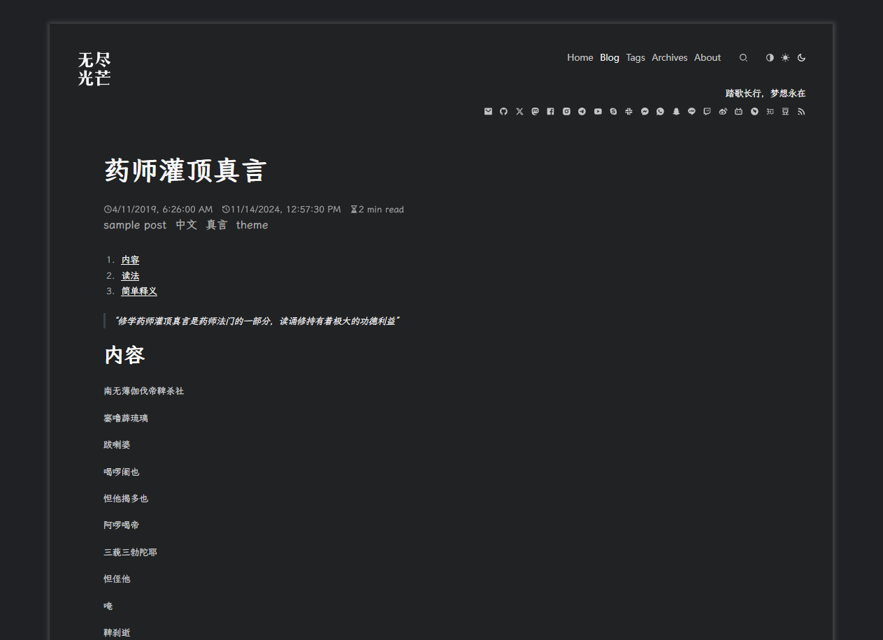Jump to 简单释义 section in contents list
The width and height of the screenshot is (883, 640).
click(x=139, y=291)
